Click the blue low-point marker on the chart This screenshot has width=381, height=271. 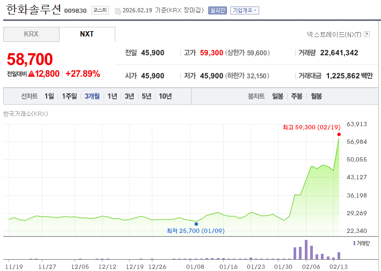pyautogui.click(x=196, y=224)
